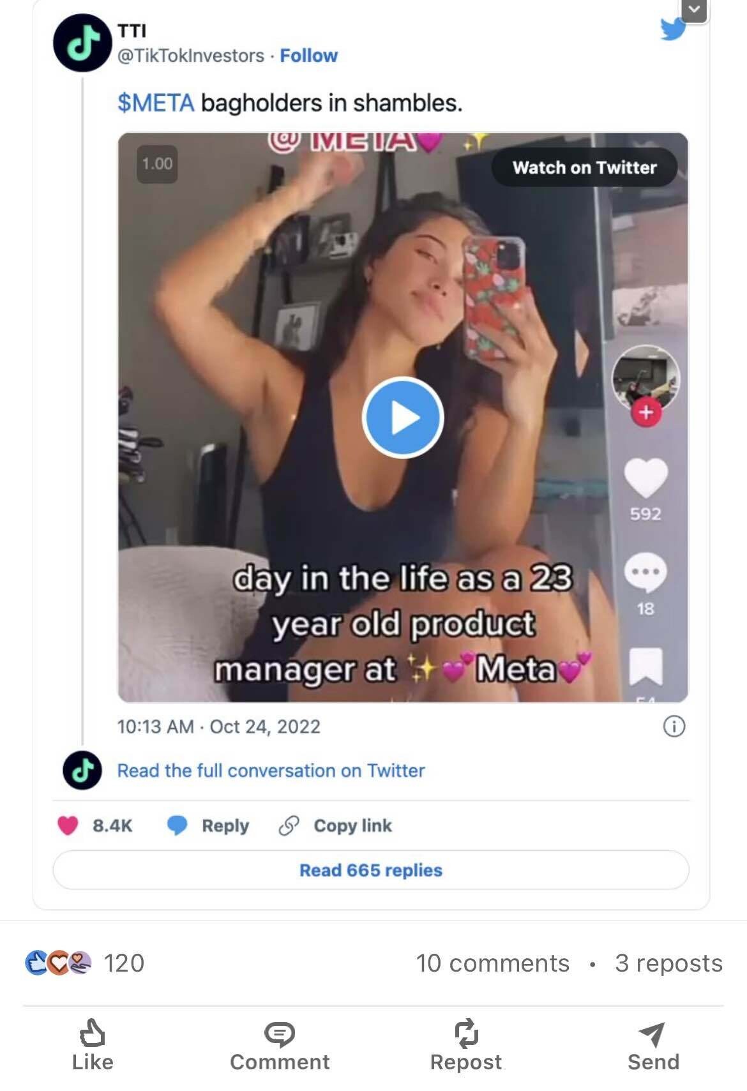Image resolution: width=747 pixels, height=1091 pixels.
Task: Repost this LinkedIn post
Action: 466,1044
